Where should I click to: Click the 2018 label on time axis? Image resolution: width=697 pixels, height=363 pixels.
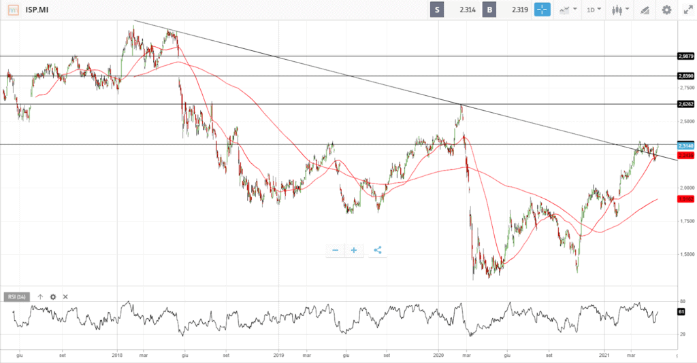coord(117,356)
